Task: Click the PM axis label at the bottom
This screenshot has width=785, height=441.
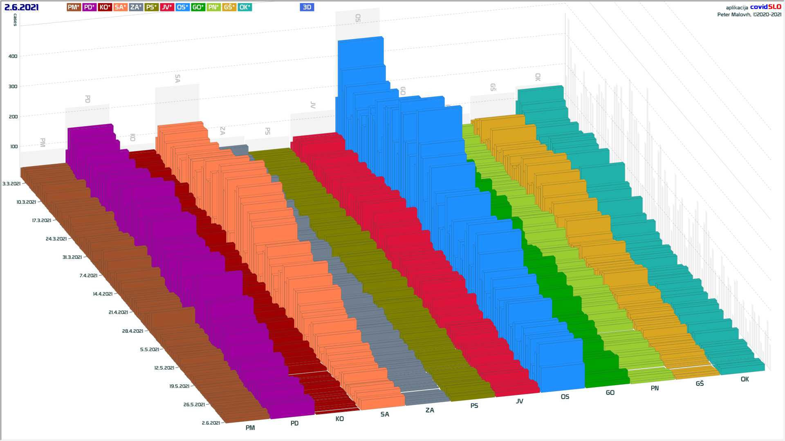Action: (x=250, y=428)
